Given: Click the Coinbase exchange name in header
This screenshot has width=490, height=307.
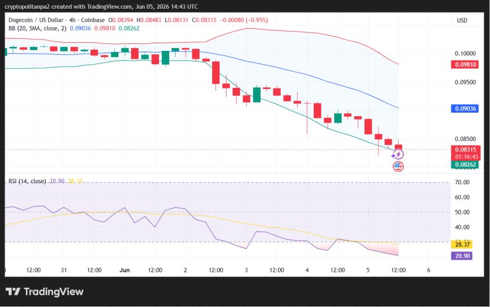Looking at the screenshot, I should (x=93, y=20).
